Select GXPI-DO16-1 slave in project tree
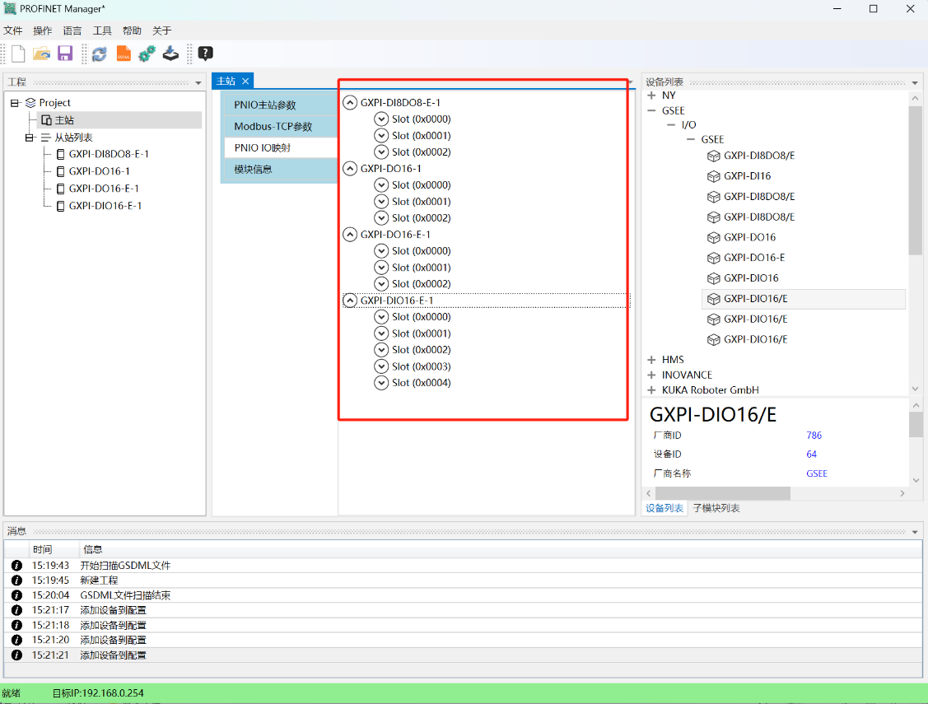This screenshot has height=704, width=928. tap(99, 171)
